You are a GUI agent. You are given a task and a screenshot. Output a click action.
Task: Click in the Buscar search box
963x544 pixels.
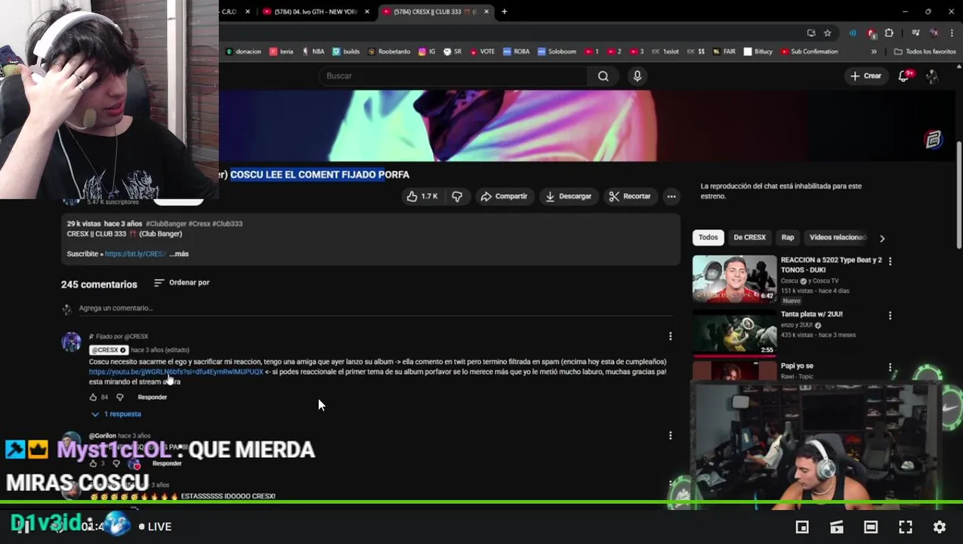[x=453, y=76]
